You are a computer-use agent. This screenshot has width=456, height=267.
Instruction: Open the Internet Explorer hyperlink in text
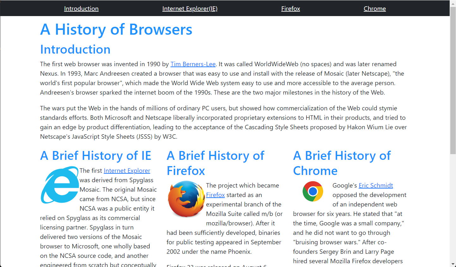pyautogui.click(x=127, y=171)
